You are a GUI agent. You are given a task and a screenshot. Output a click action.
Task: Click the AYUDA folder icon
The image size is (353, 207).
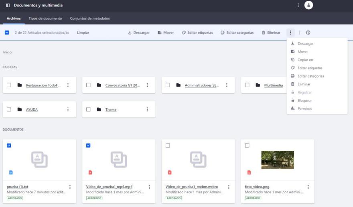point(20,109)
